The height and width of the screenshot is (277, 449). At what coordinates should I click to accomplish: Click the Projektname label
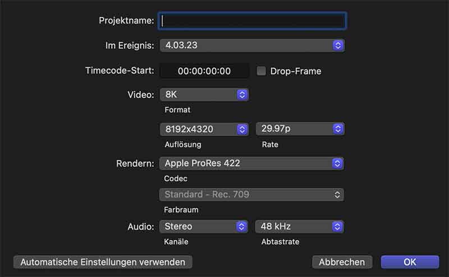click(126, 21)
